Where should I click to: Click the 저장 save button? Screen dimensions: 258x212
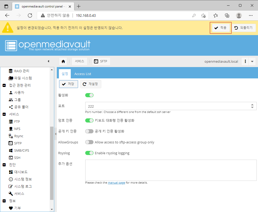coord(68,84)
